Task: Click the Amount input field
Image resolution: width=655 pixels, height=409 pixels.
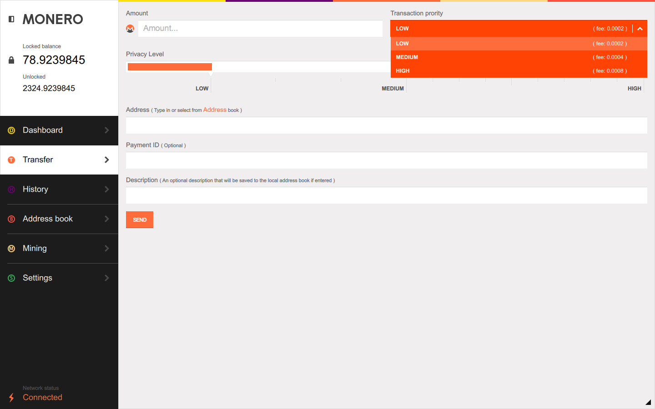Action: pos(260,29)
